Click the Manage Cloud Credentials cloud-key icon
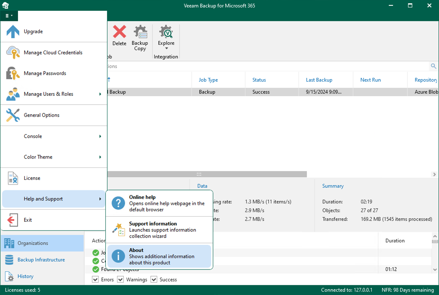 13,52
